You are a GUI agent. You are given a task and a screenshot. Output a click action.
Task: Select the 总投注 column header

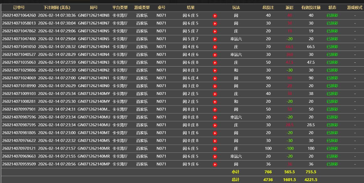(x=268, y=7)
